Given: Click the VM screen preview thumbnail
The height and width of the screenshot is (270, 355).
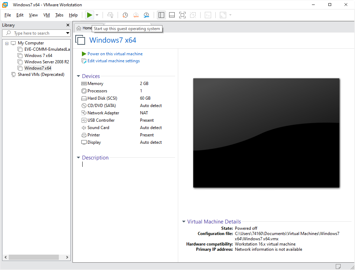Looking at the screenshot, I should click(x=266, y=133).
